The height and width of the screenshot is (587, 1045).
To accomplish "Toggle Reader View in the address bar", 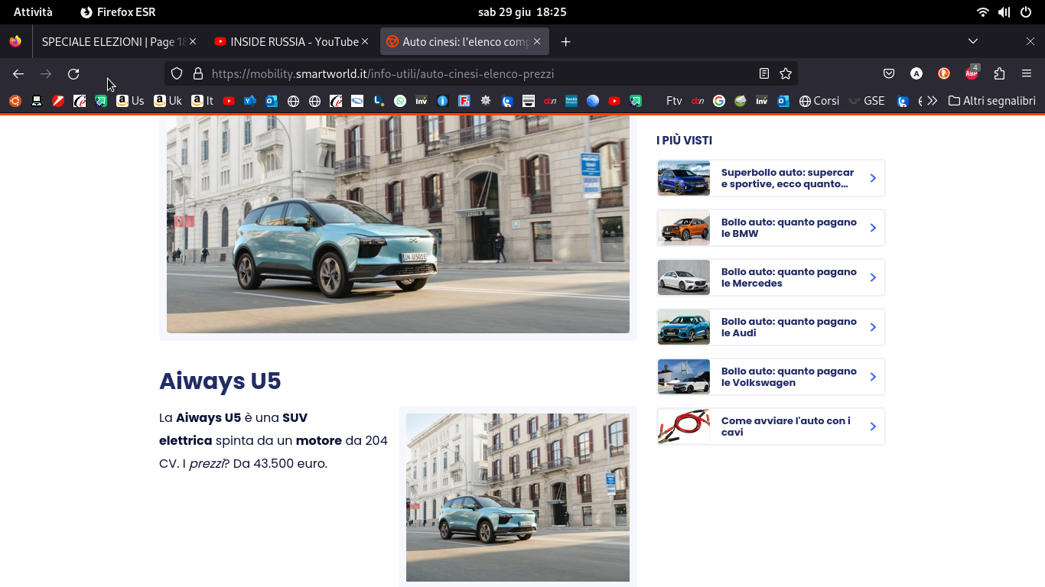I will [x=763, y=73].
